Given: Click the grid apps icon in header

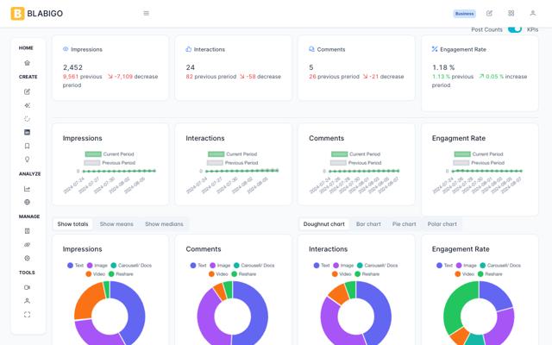Looking at the screenshot, I should click(x=511, y=14).
